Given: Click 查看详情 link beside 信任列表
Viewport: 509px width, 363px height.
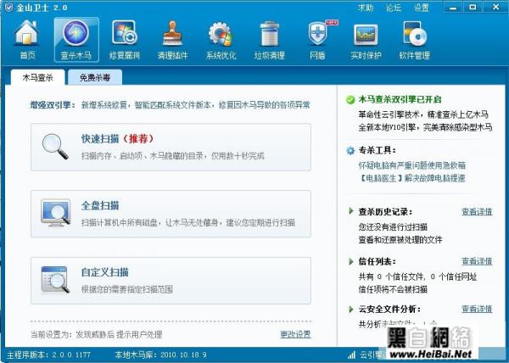Looking at the screenshot, I should 476,261.
